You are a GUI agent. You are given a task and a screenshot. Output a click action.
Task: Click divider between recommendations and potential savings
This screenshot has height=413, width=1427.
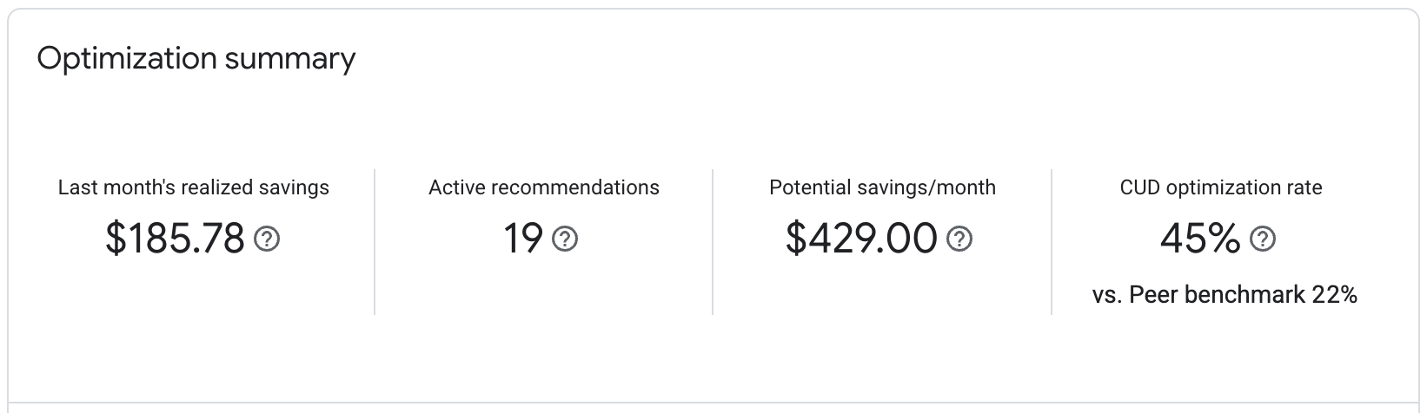pyautogui.click(x=713, y=241)
